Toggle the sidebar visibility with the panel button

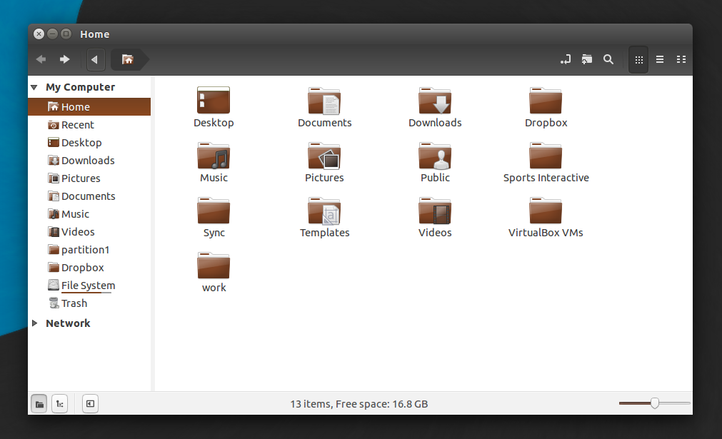(x=90, y=403)
